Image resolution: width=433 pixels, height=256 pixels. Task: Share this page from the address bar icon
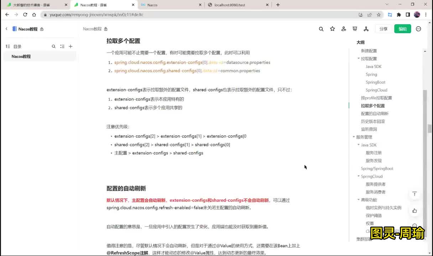pos(370,15)
